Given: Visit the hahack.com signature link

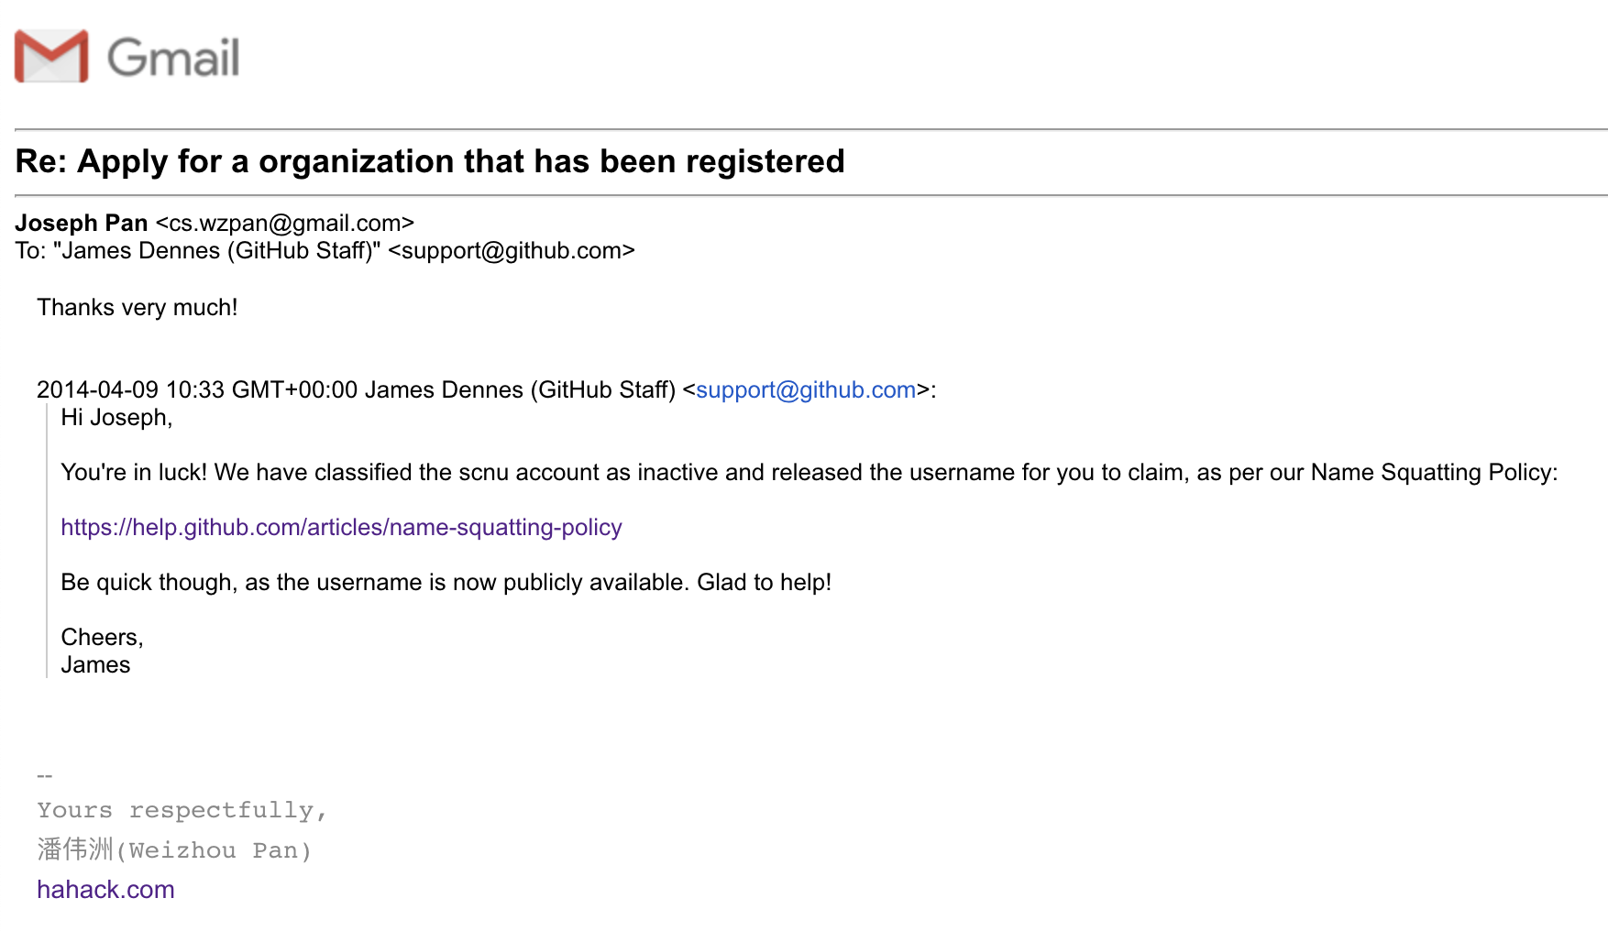Looking at the screenshot, I should point(105,889).
